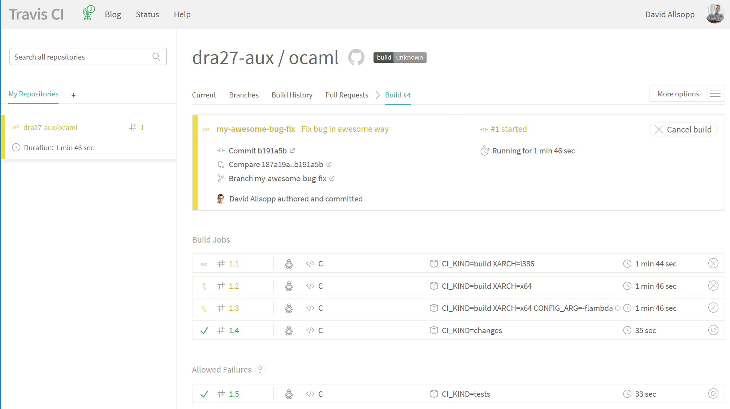The height and width of the screenshot is (409, 730).
Task: Open the my-awesome-bug-fix branch title
Action: (x=256, y=129)
